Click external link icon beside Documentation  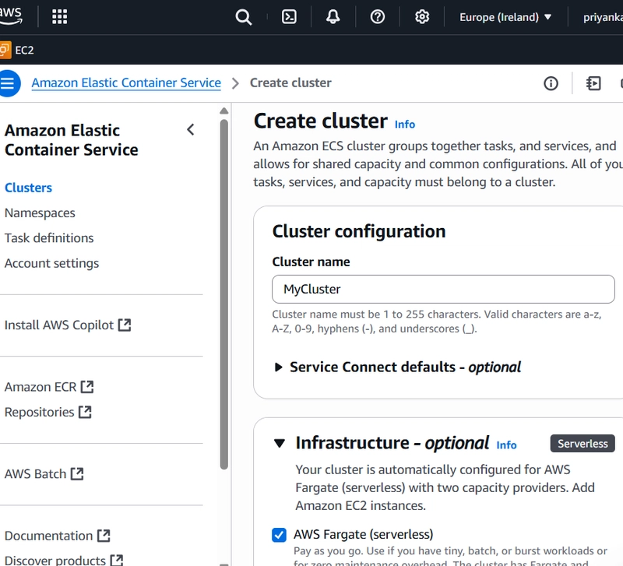point(104,536)
